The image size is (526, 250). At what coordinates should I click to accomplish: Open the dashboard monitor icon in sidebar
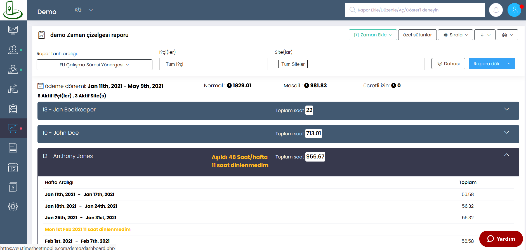pos(13,30)
